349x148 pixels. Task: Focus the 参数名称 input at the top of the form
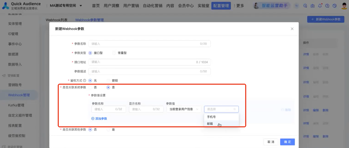click(149, 44)
